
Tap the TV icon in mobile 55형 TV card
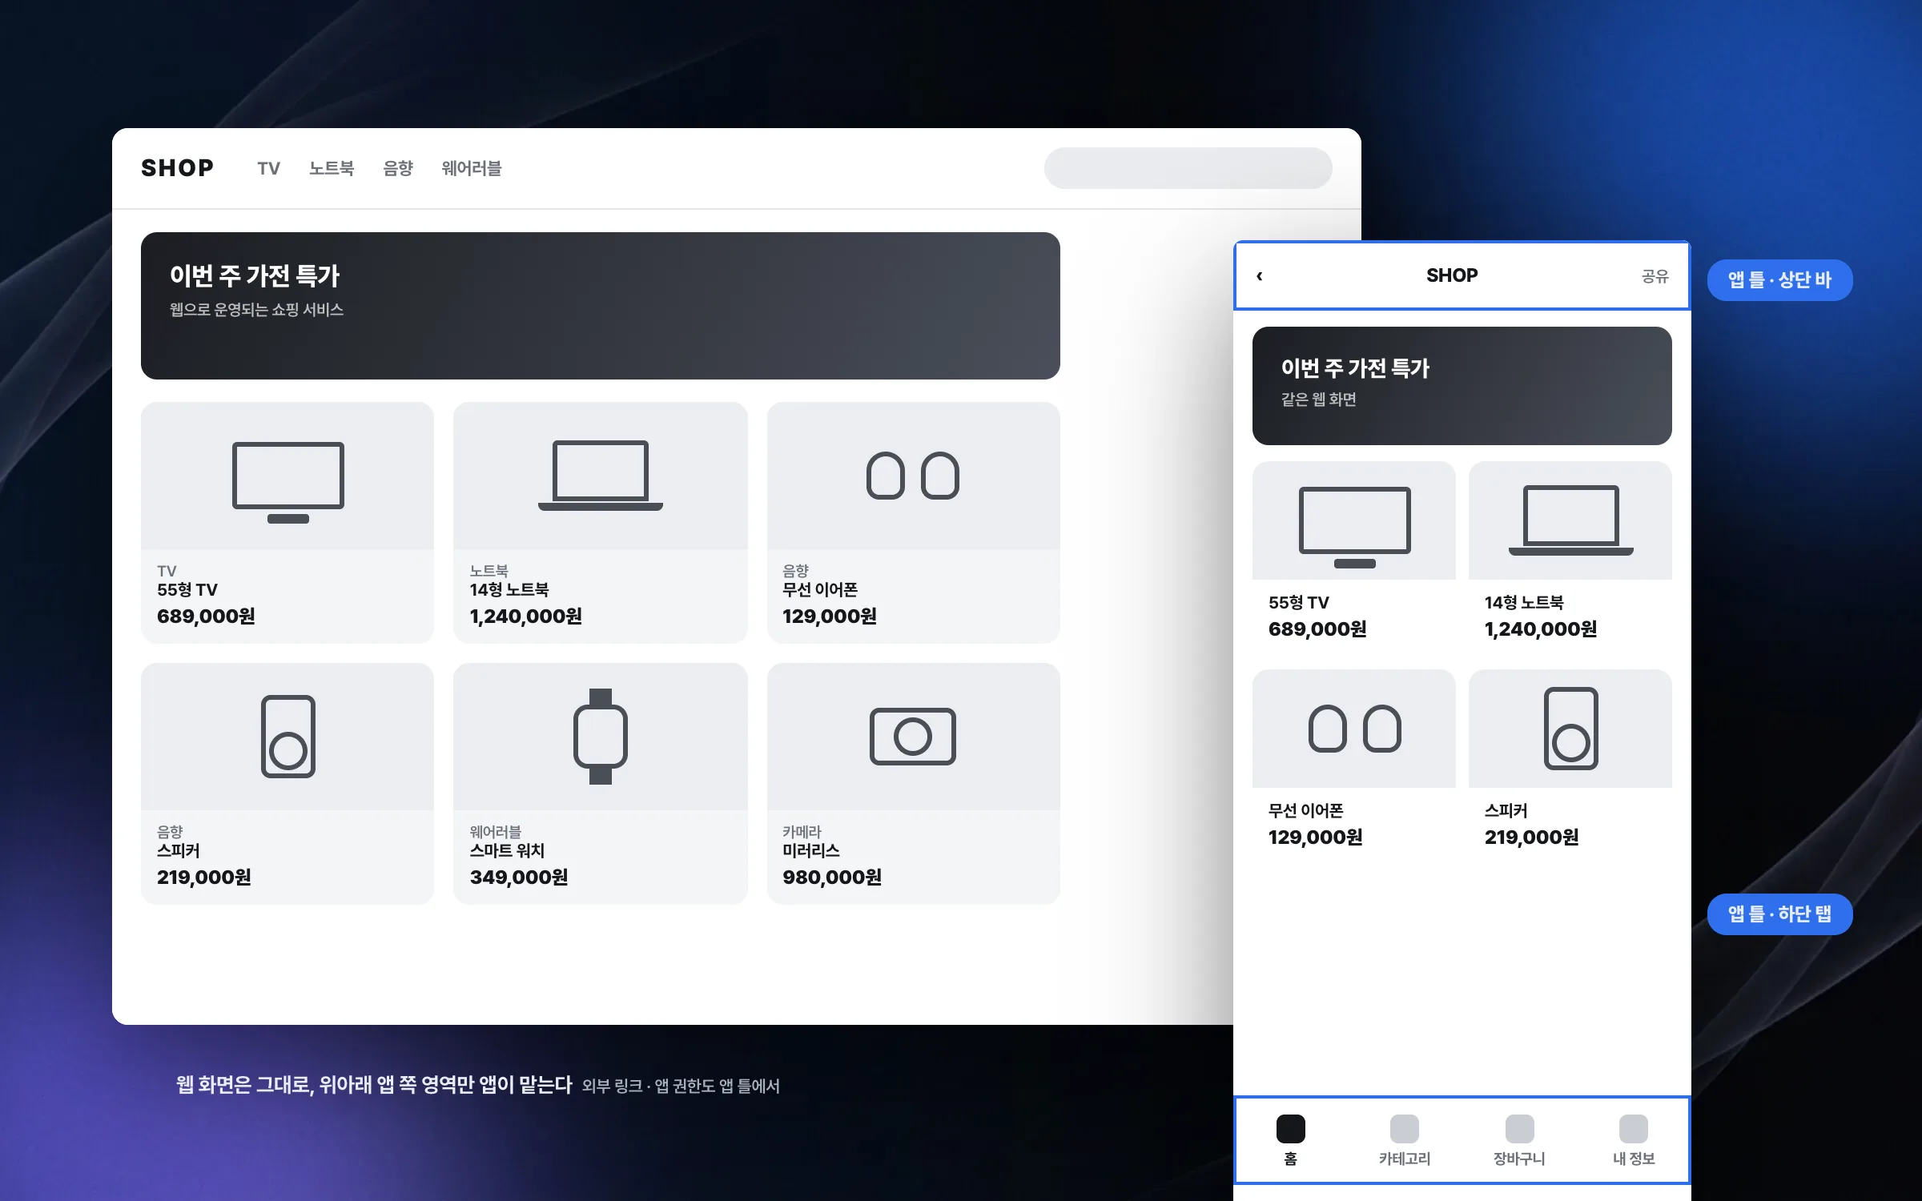point(1355,527)
